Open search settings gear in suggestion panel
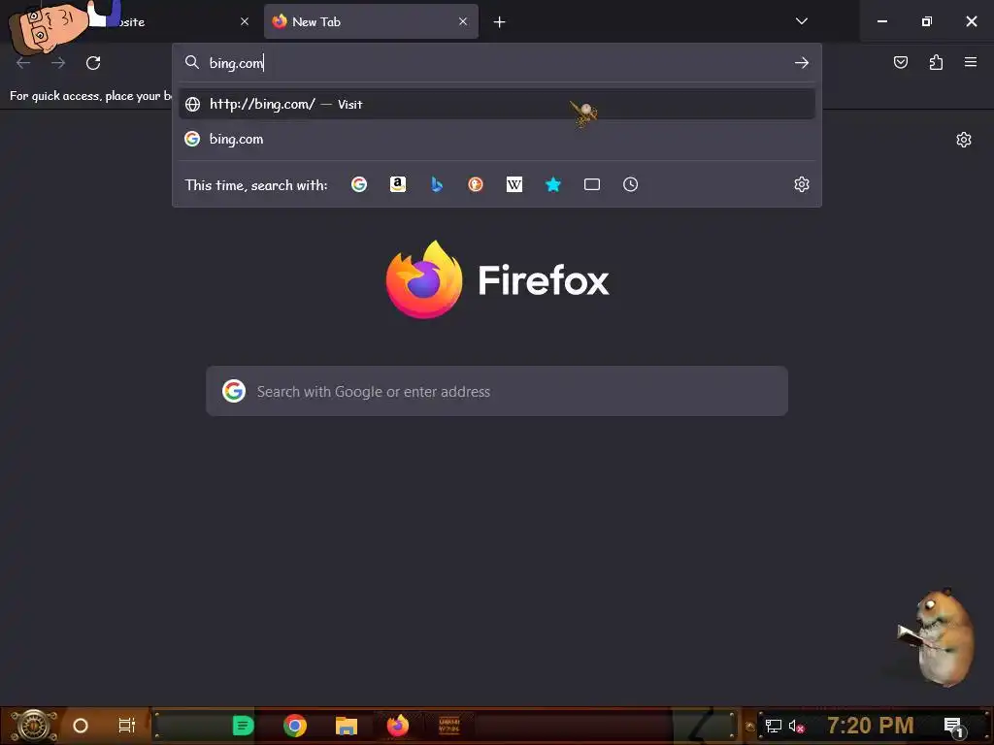 [801, 184]
